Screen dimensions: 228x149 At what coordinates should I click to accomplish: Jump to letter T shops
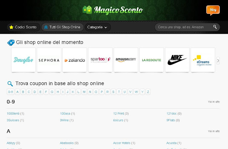point(119,92)
